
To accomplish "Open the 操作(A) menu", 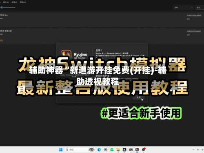I will [6, 2].
